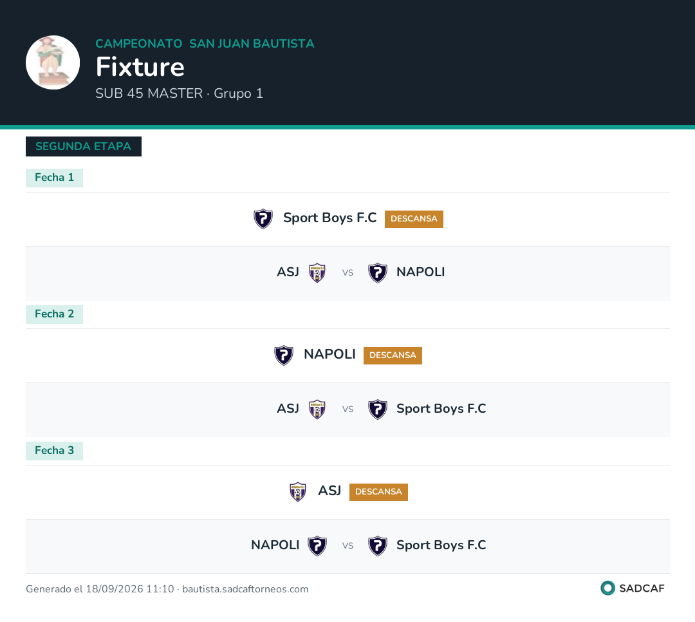Click the Sport Boys F.C shield in Fecha 1
Image resolution: width=695 pixels, height=622 pixels.
(263, 219)
